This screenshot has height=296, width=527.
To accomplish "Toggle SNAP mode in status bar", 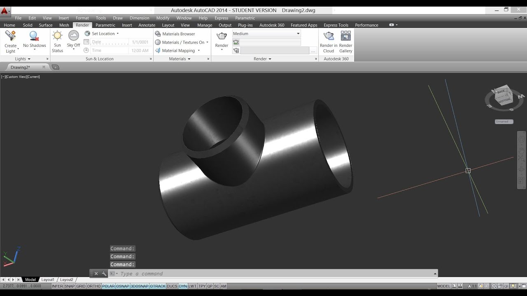I will [x=70, y=286].
